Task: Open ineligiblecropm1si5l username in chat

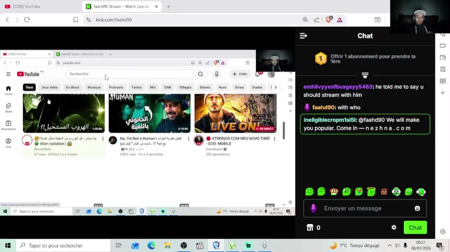Action: [x=330, y=120]
